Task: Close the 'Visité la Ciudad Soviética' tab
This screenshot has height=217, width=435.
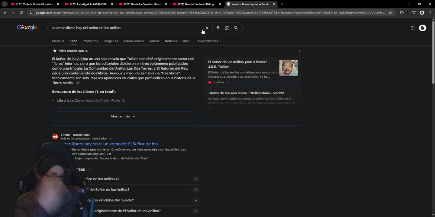Action: [58, 4]
